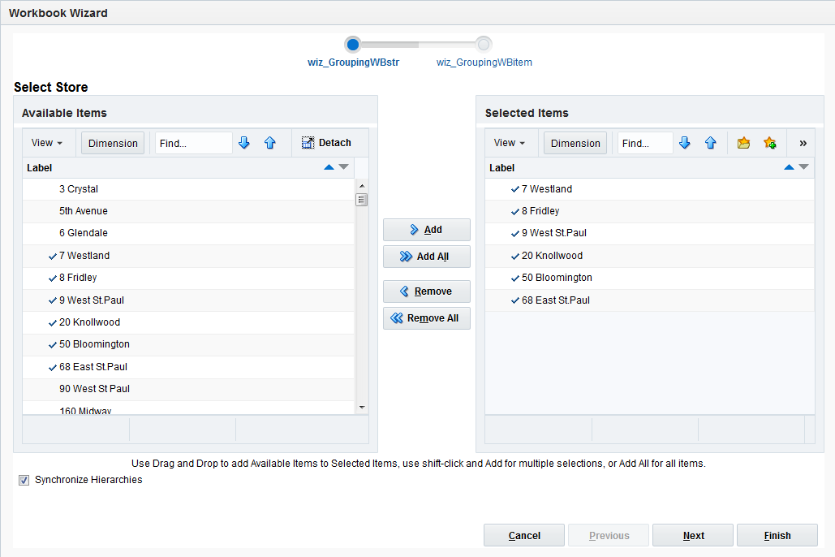Click the Detach button in Available Items toolbar
Image resolution: width=835 pixels, height=557 pixels.
[326, 143]
